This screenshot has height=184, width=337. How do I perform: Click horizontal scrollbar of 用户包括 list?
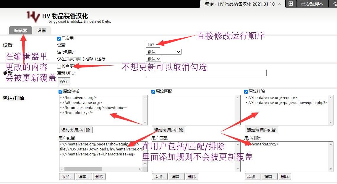click(x=83, y=169)
